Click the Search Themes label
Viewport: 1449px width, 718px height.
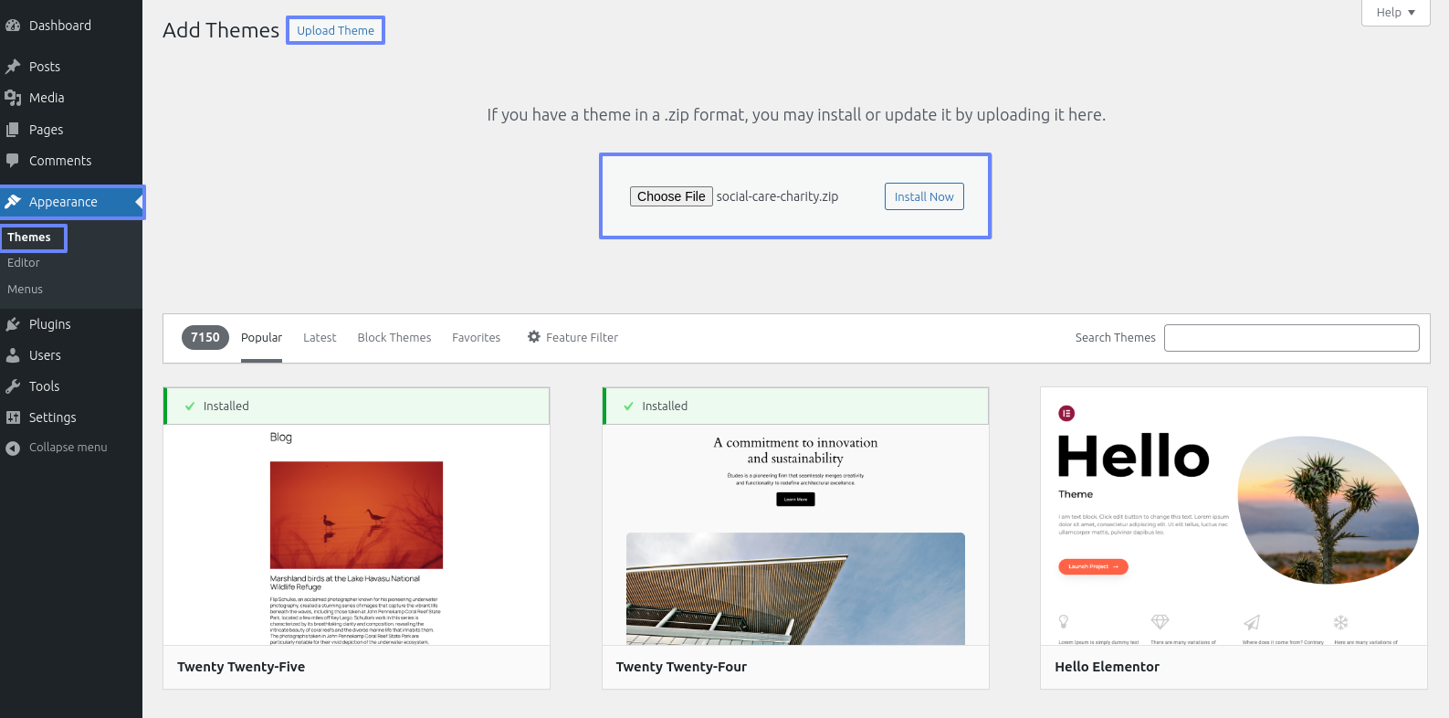1115,338
